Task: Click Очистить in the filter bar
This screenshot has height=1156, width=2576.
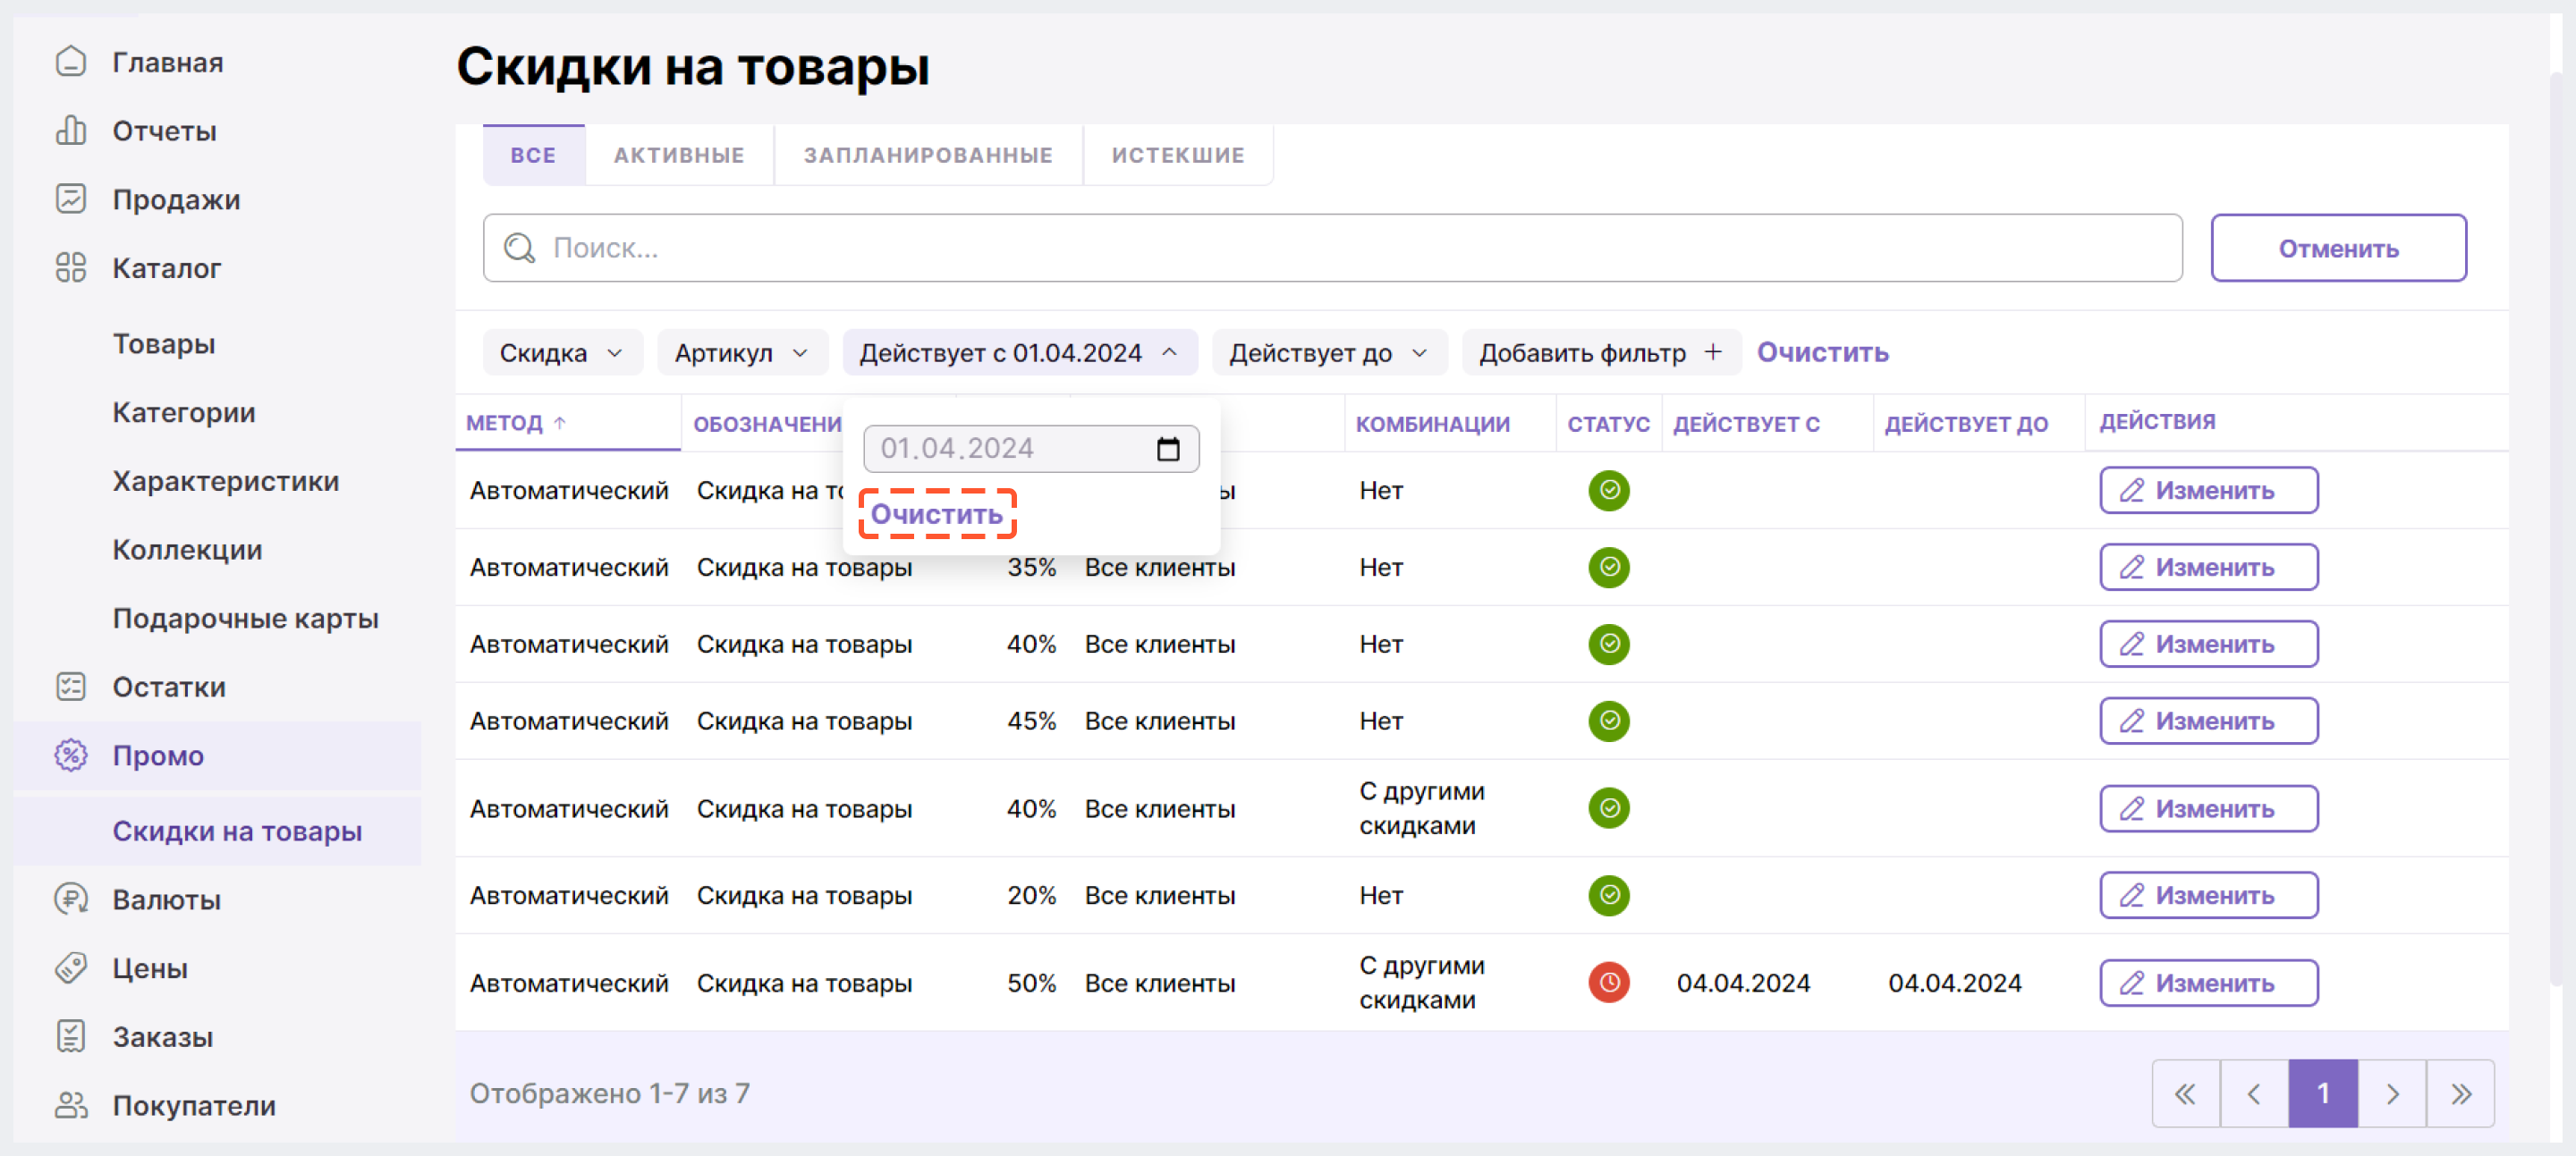Action: point(1822,351)
